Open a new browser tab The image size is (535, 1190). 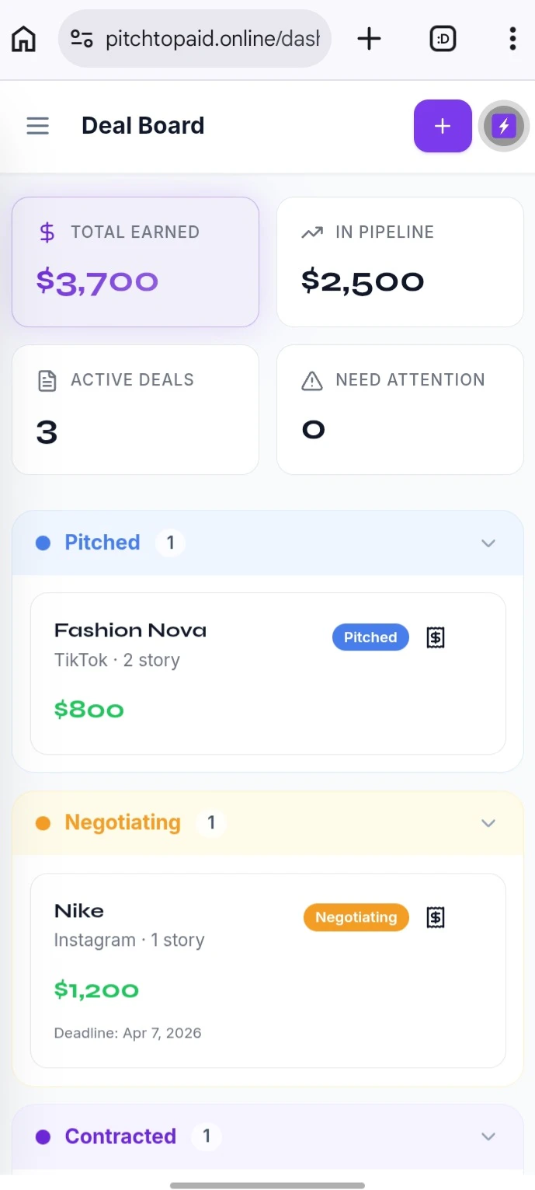(x=369, y=39)
